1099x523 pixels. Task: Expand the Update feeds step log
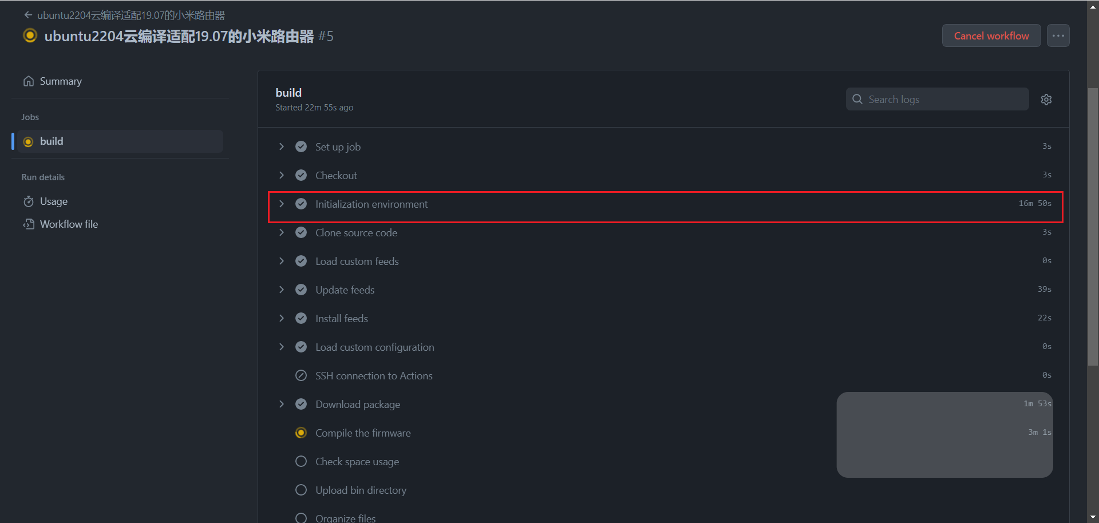[281, 290]
